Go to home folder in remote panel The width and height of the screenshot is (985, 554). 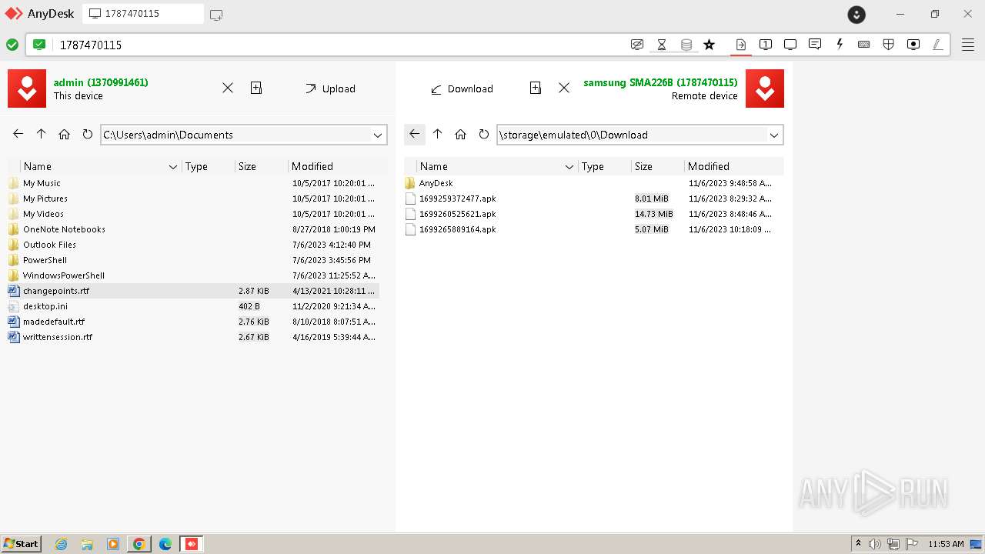tap(460, 134)
